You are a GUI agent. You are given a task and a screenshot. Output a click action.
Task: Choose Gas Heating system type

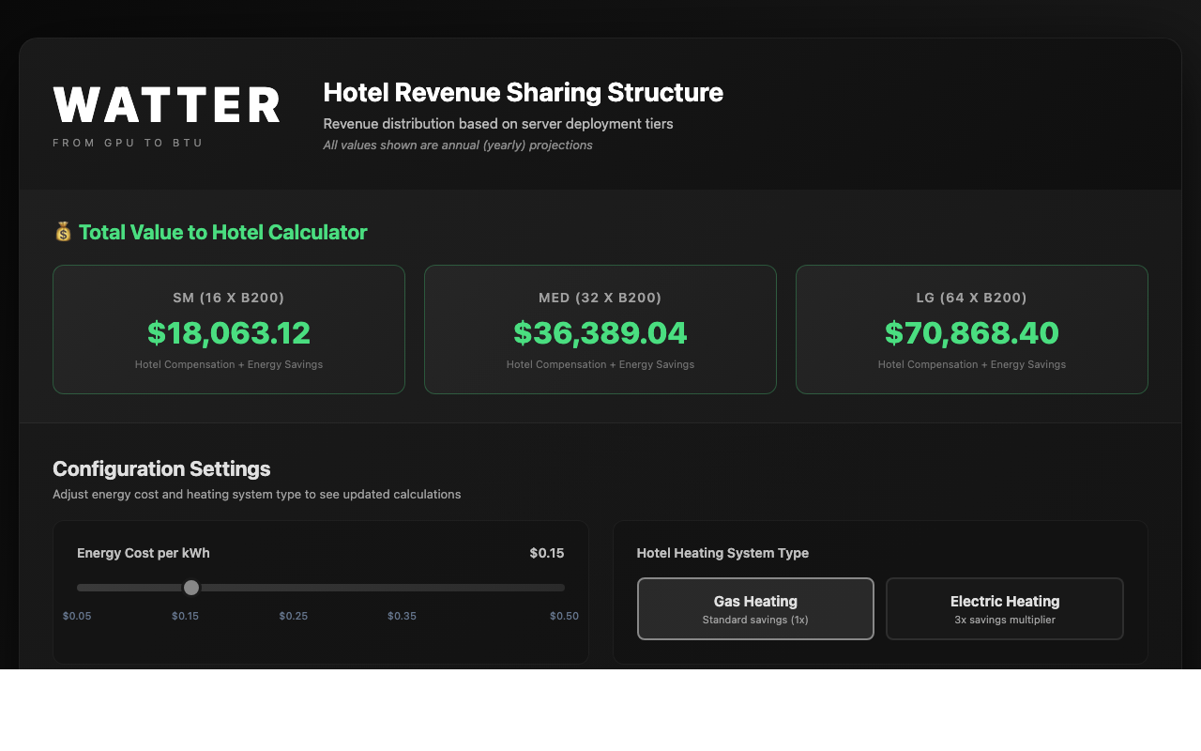755,609
